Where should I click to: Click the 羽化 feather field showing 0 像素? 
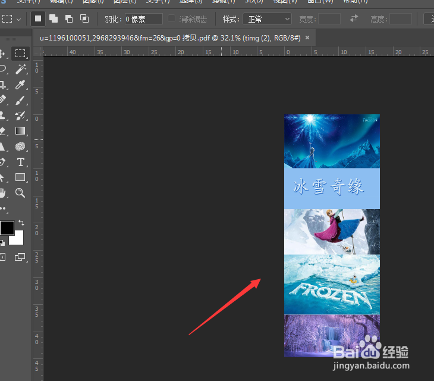144,19
